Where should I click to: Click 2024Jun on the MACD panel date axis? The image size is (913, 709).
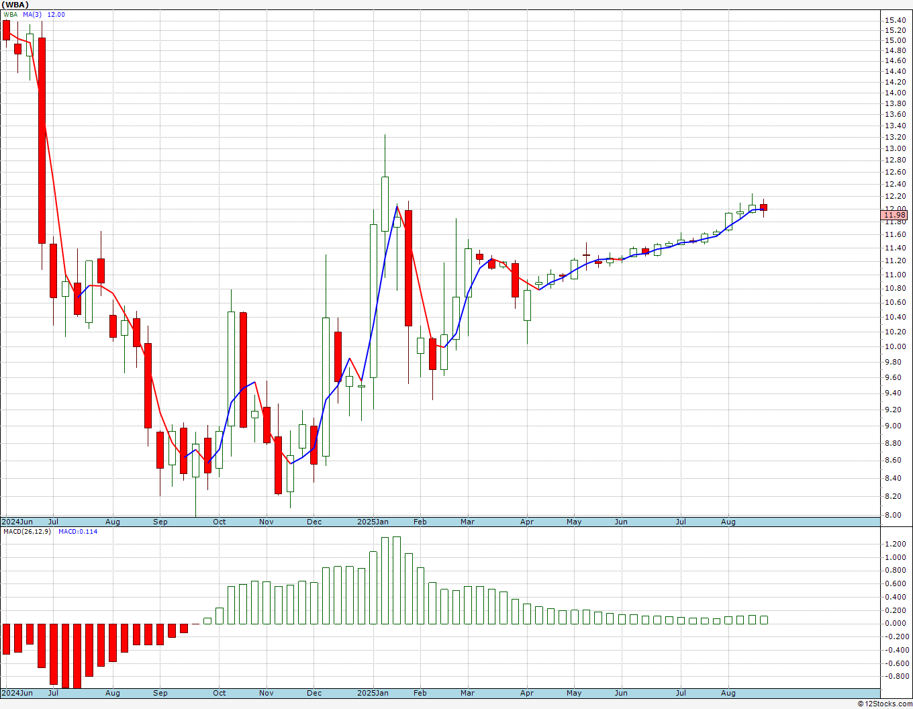click(17, 693)
